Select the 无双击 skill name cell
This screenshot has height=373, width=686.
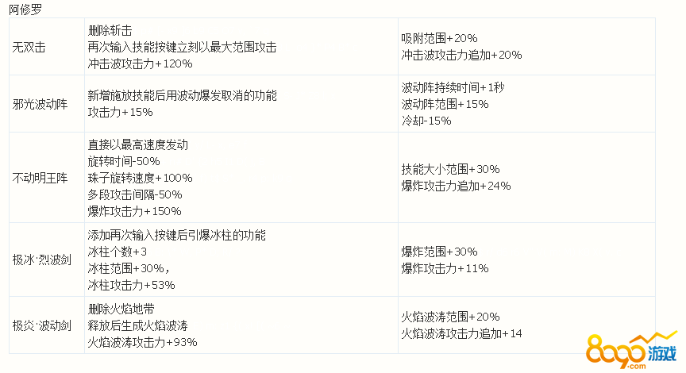29,47
